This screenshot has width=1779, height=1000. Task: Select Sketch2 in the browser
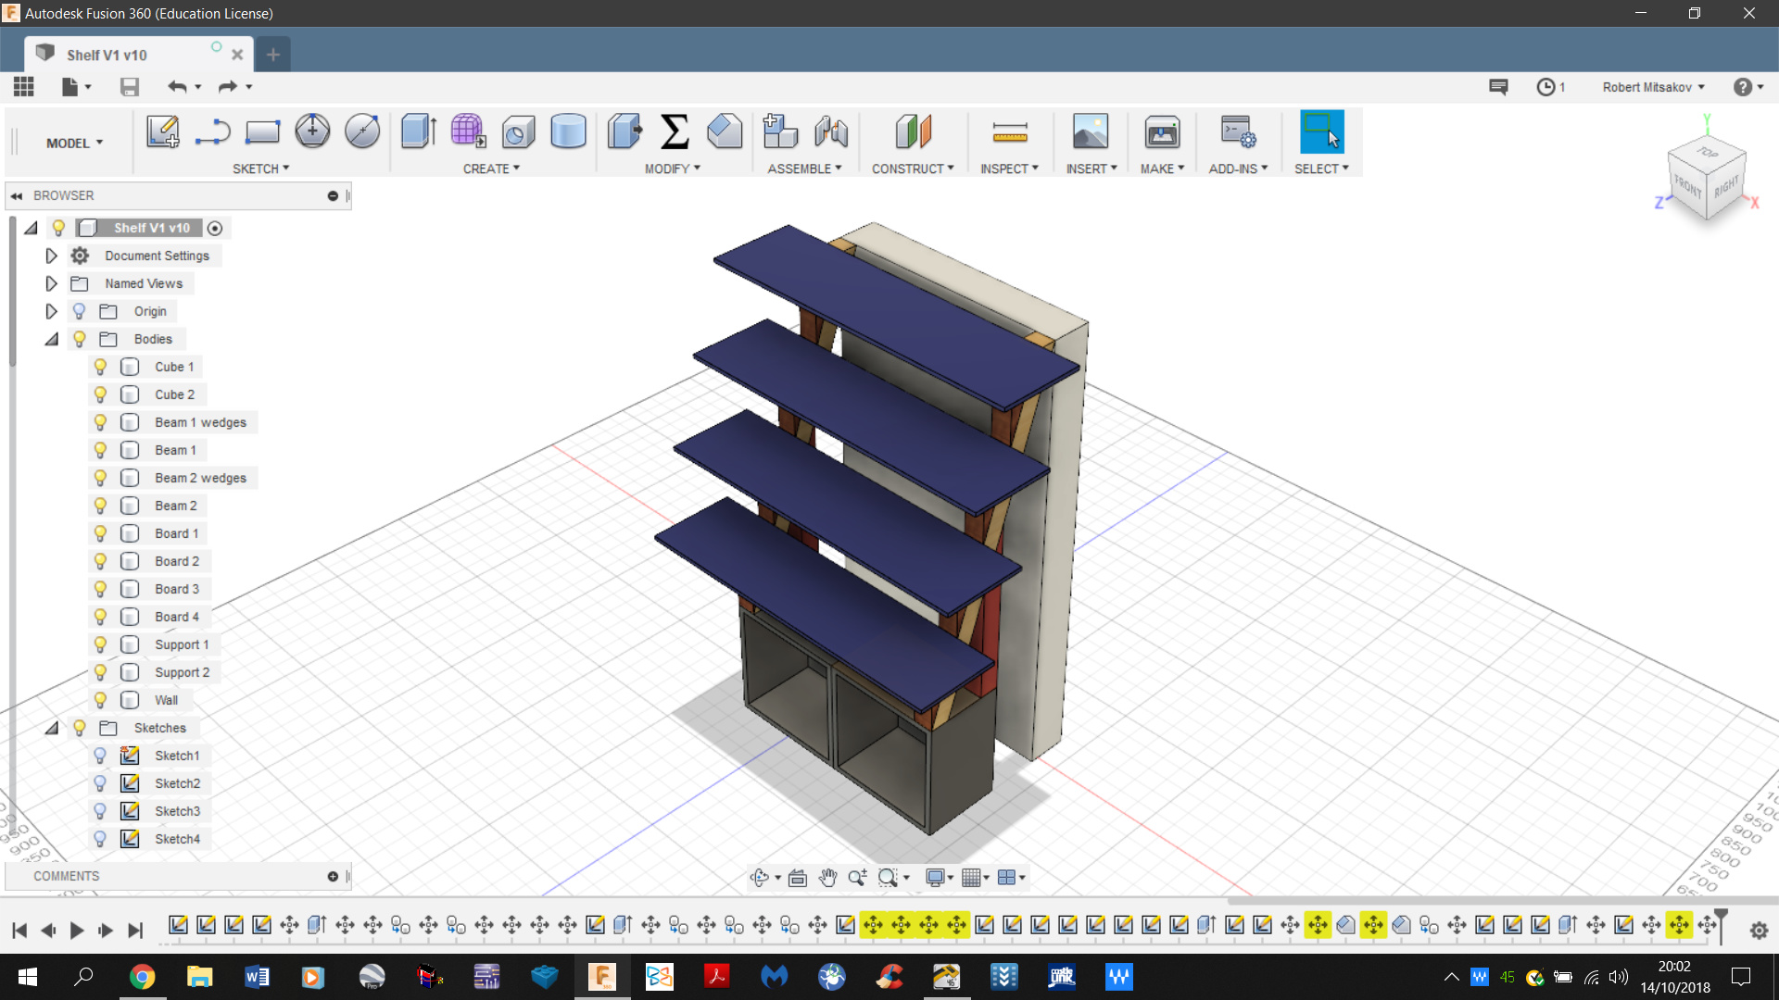click(x=177, y=783)
